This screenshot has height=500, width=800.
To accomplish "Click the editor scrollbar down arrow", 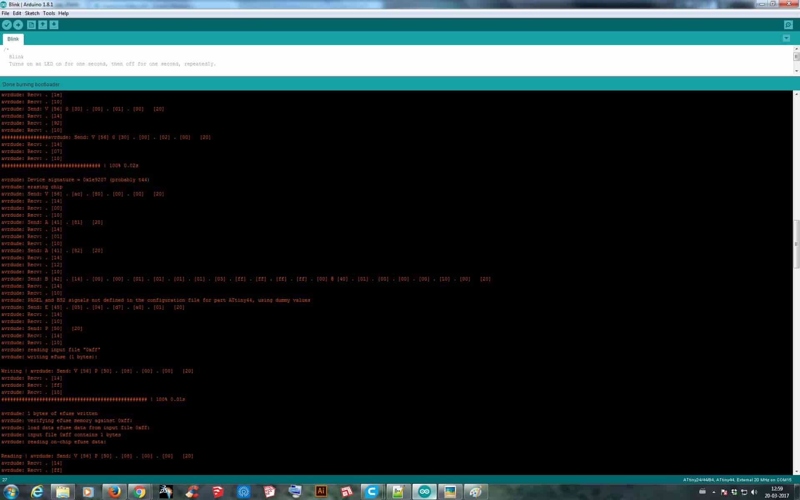I will pos(796,71).
